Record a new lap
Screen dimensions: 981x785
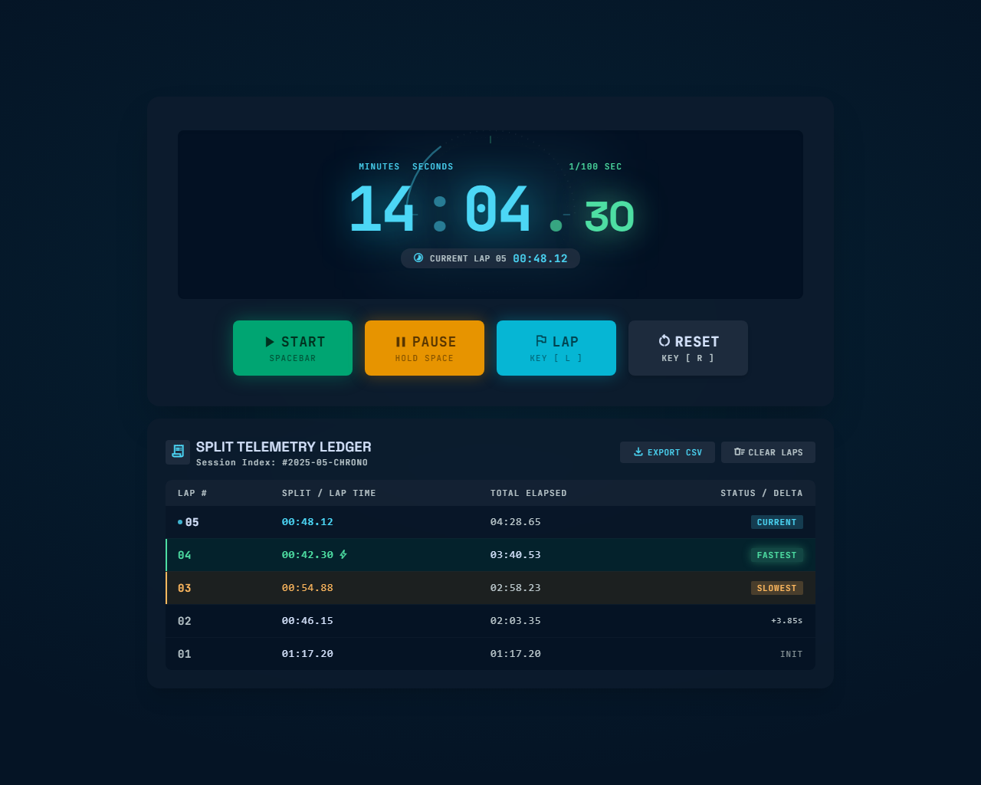[556, 348]
